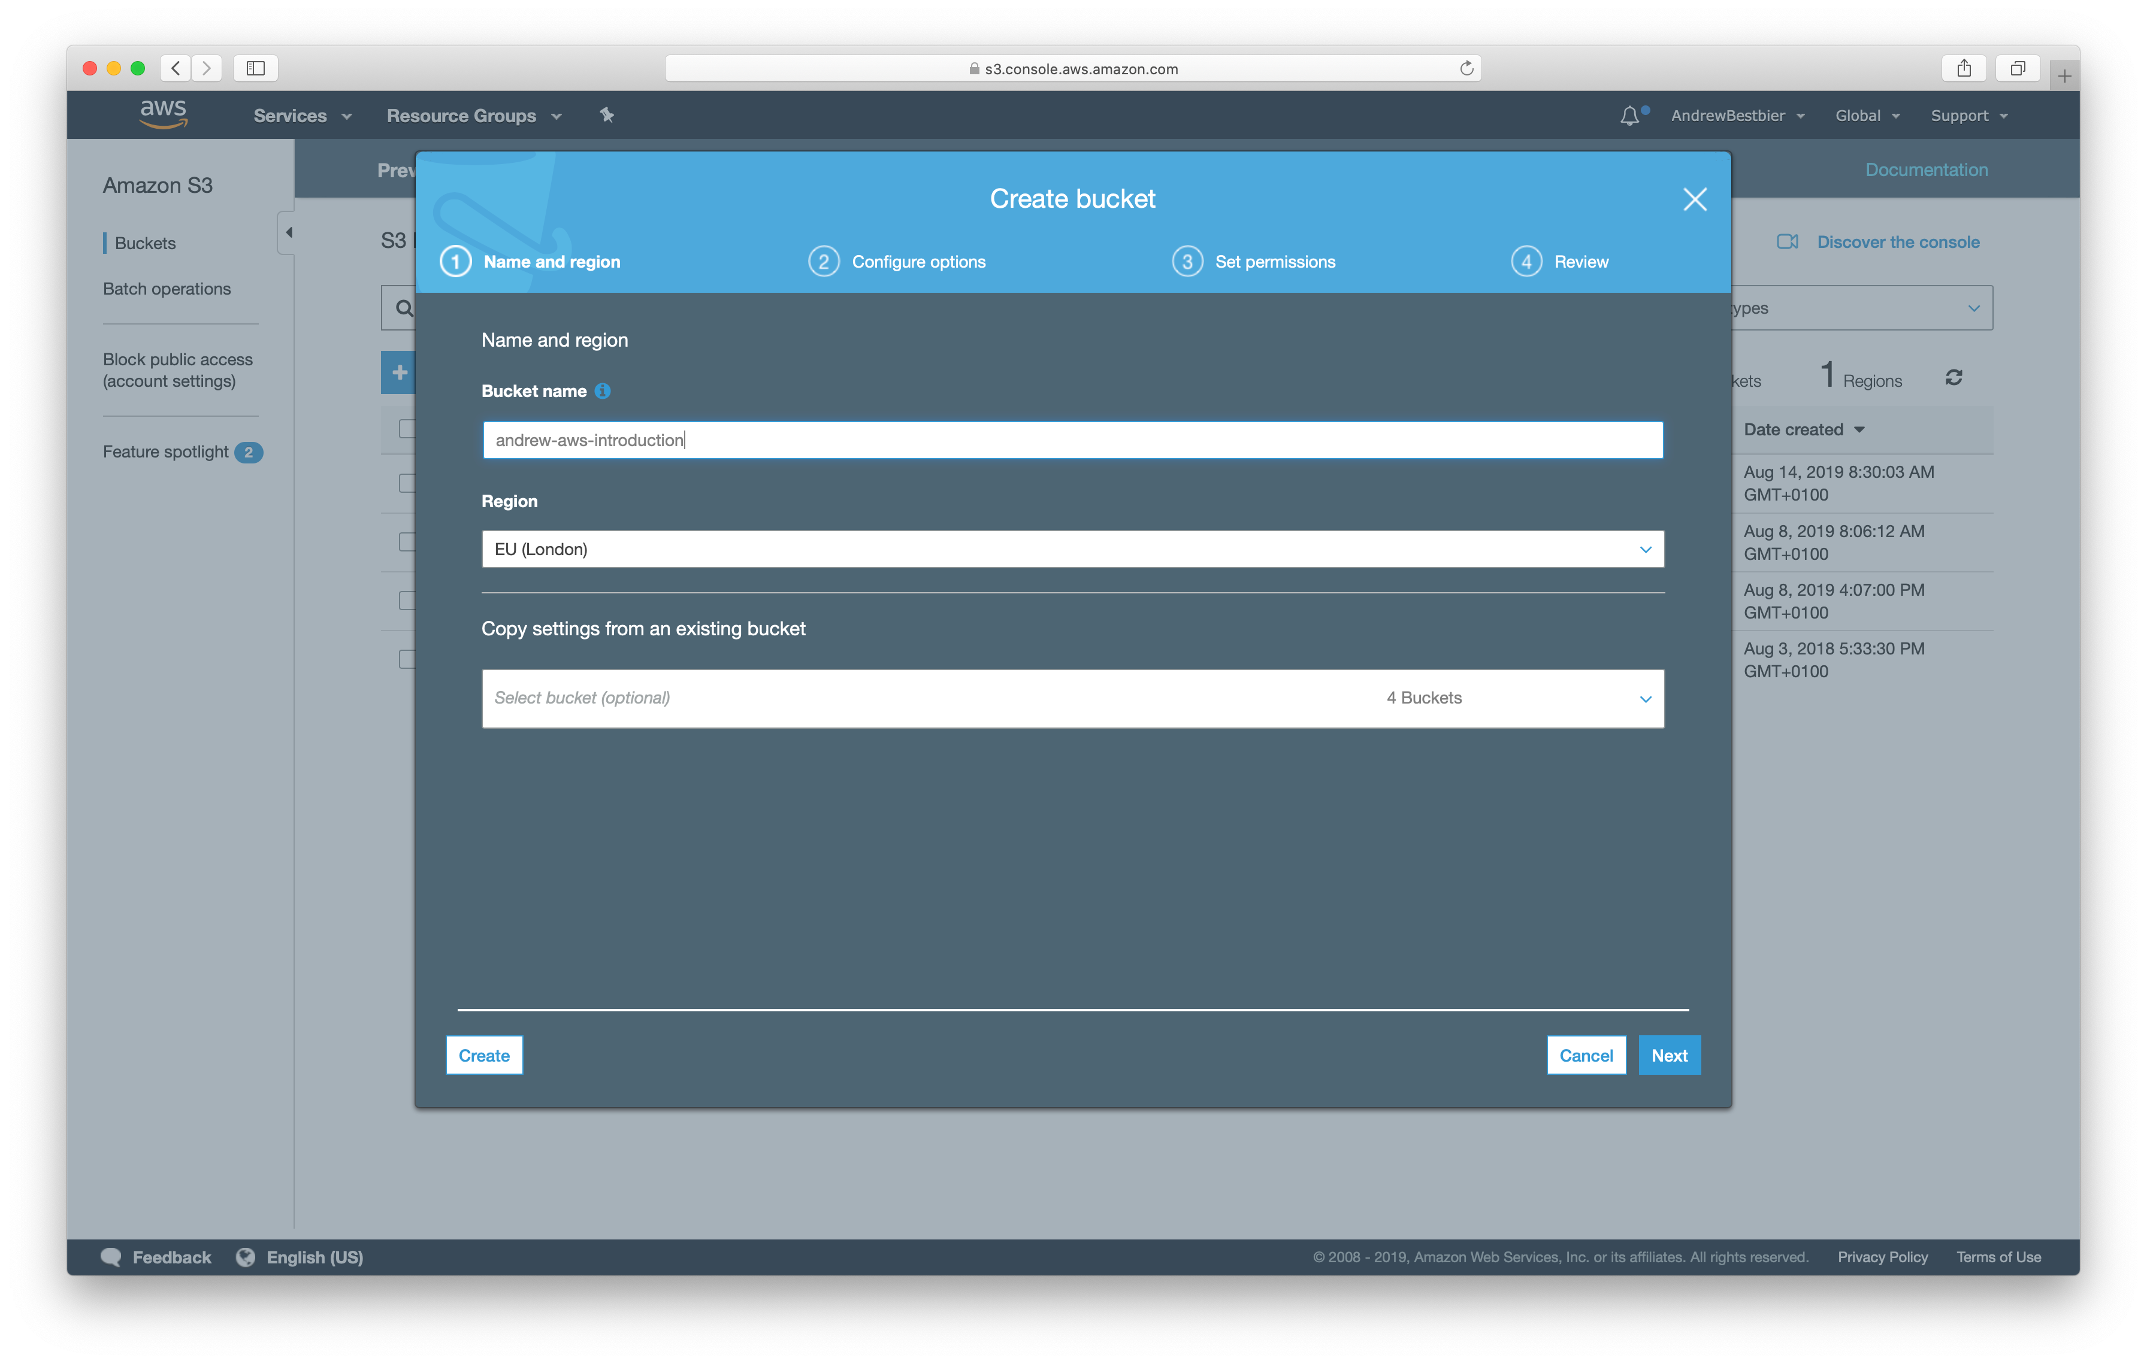The height and width of the screenshot is (1364, 2147).
Task: Click the bucket name info icon
Action: (x=603, y=391)
